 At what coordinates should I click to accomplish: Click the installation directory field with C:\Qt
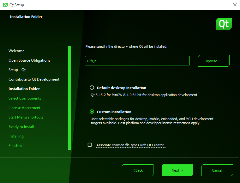tap(137, 61)
